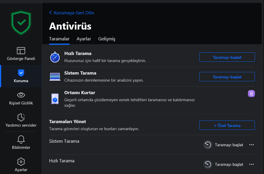Start the Hızlı Tarama with Taramayı başlat
The image size is (264, 174).
(227, 57)
